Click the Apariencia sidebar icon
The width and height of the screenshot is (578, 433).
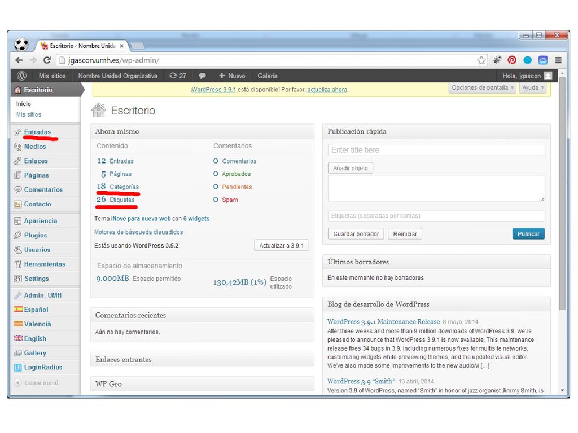pos(17,221)
